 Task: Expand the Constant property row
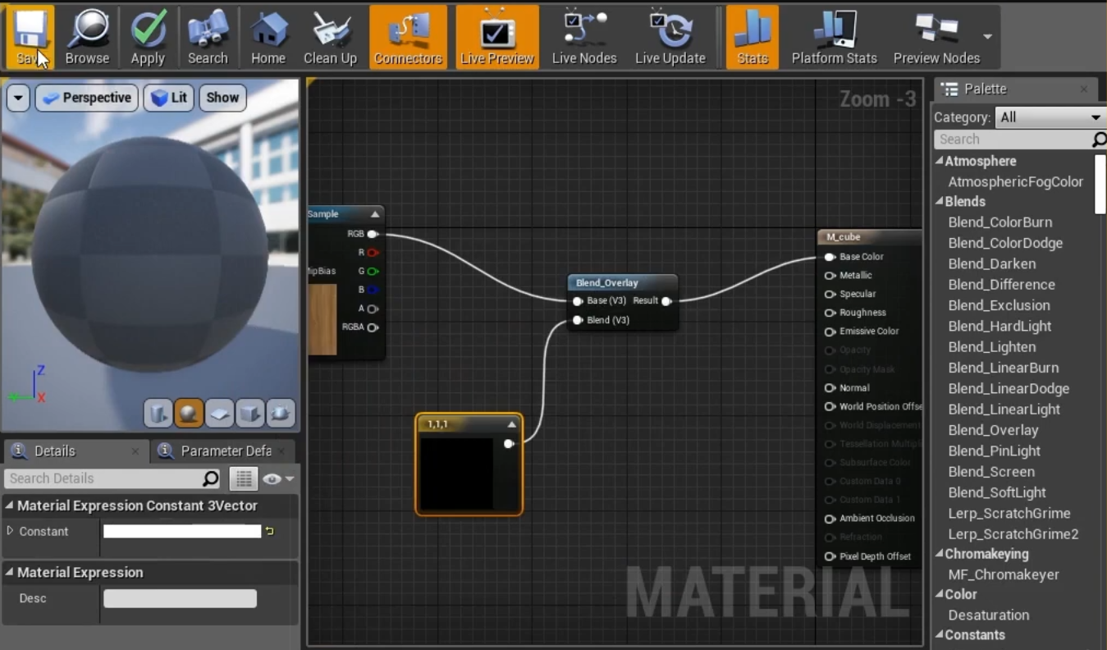tap(11, 531)
